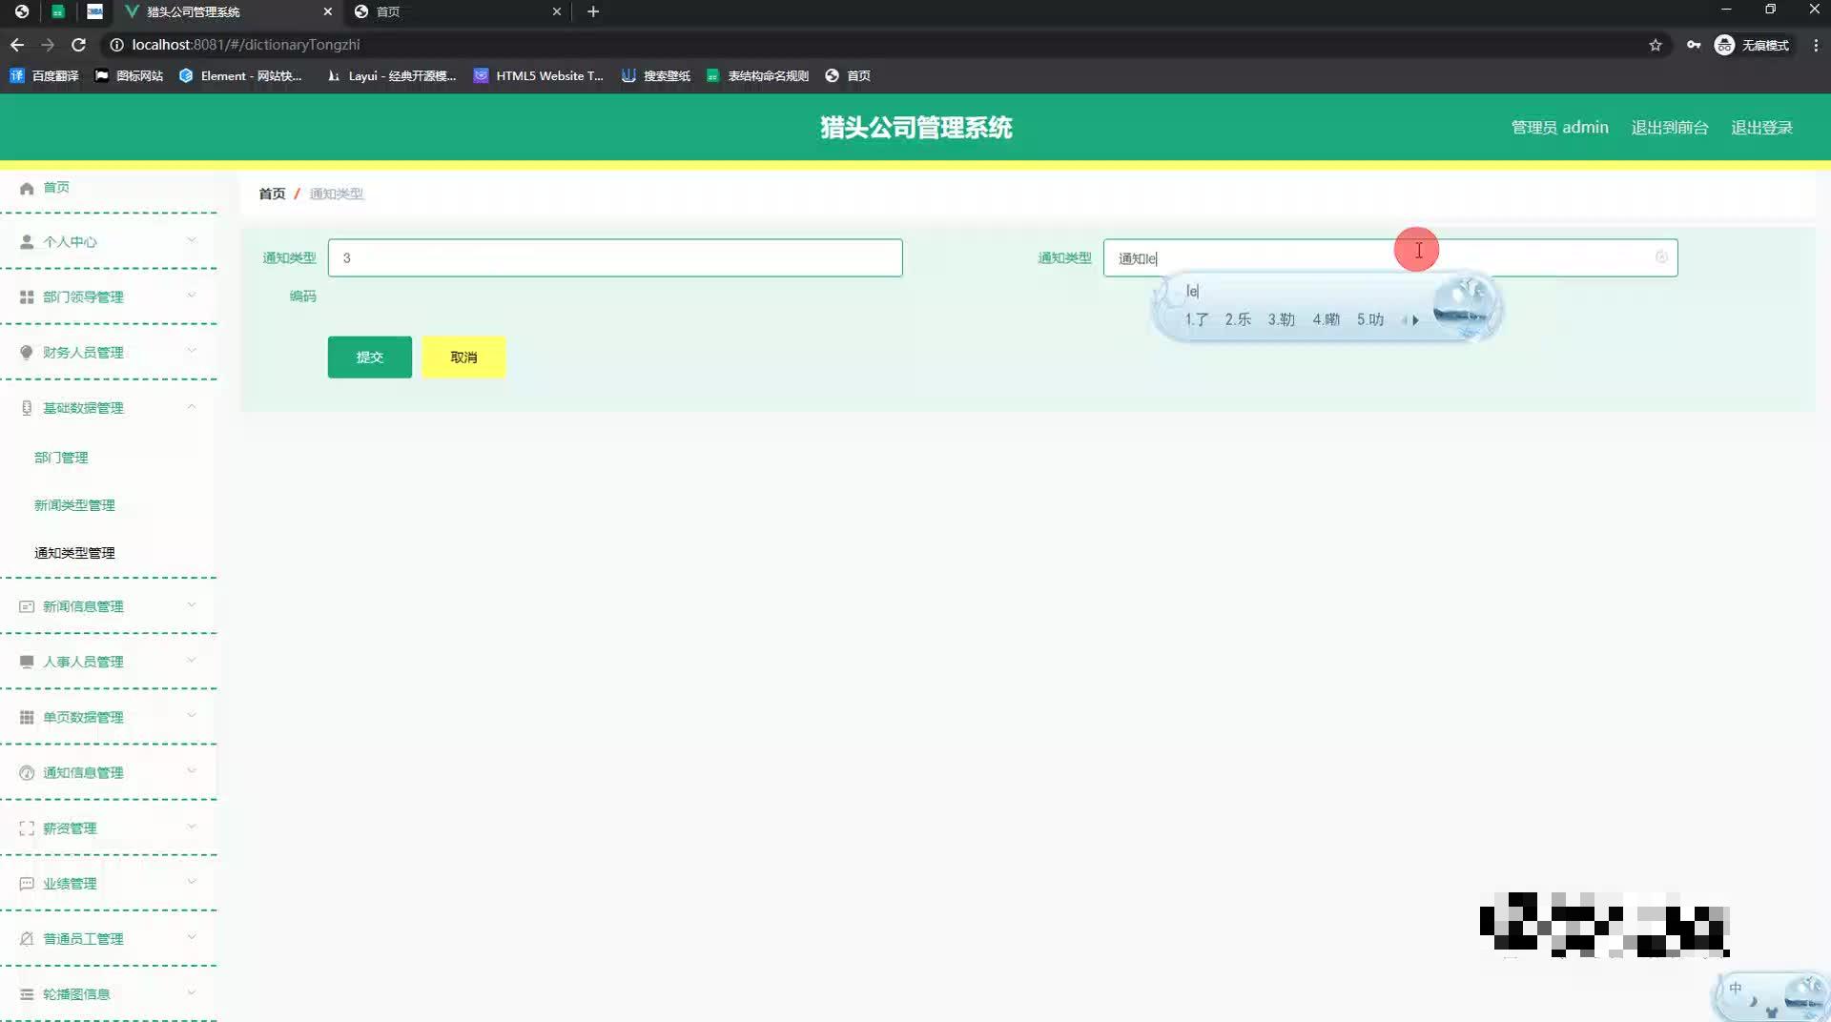
Task: Click the key icon in the address bar
Action: (x=1695, y=44)
